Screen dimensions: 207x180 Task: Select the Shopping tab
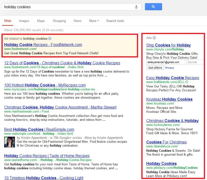pos(59,21)
